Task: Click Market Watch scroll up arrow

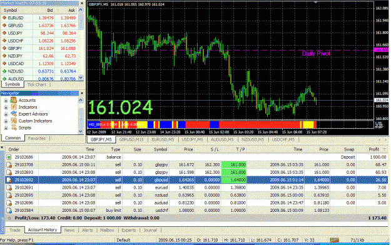Action: point(81,10)
